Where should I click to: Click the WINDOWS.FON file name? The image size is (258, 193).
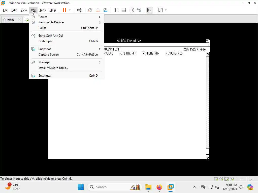(128, 53)
